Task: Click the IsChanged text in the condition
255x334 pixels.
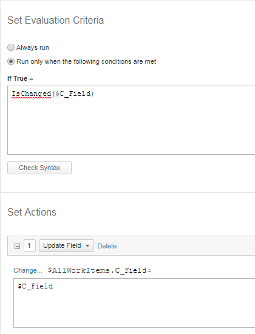Action: pos(32,94)
